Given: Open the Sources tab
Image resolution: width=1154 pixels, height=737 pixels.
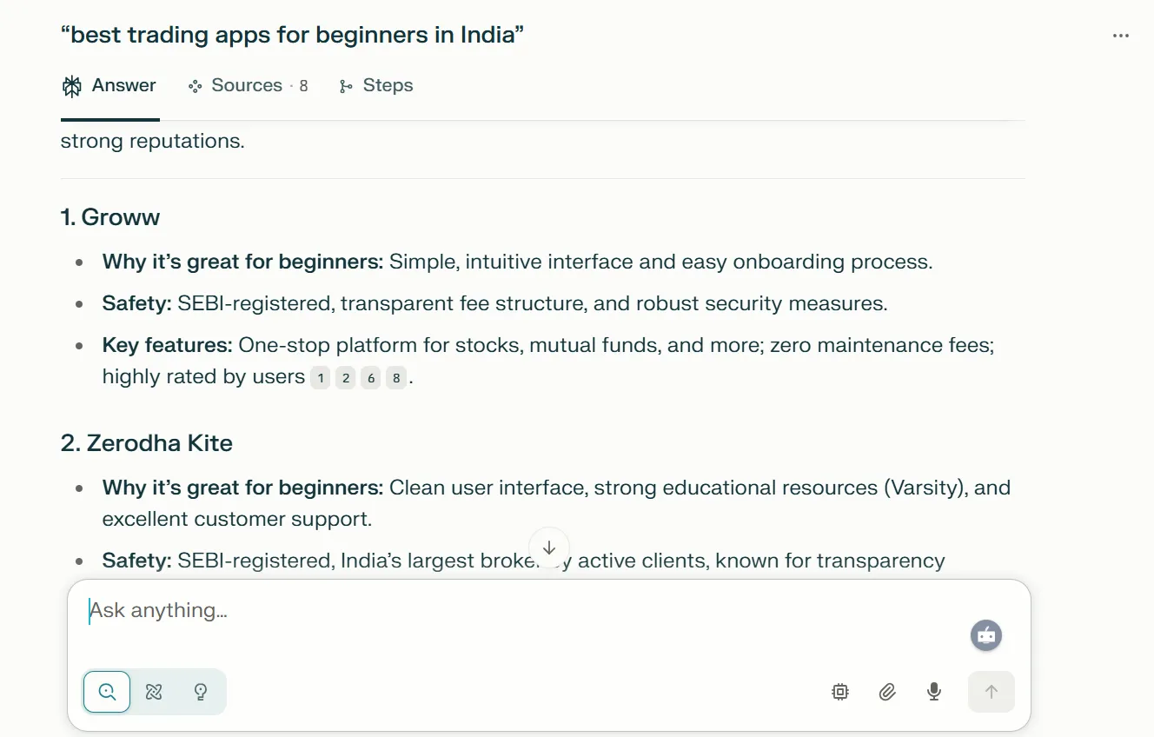Looking at the screenshot, I should coord(248,85).
